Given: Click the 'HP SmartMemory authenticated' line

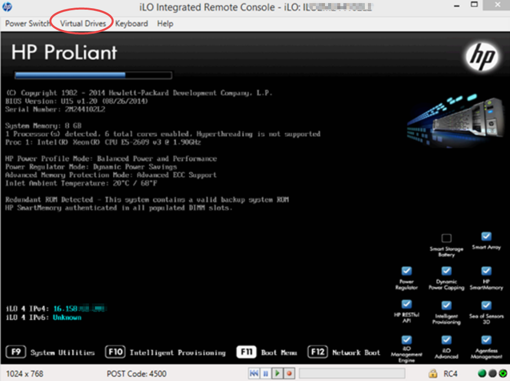Looking at the screenshot, I should 119,208.
